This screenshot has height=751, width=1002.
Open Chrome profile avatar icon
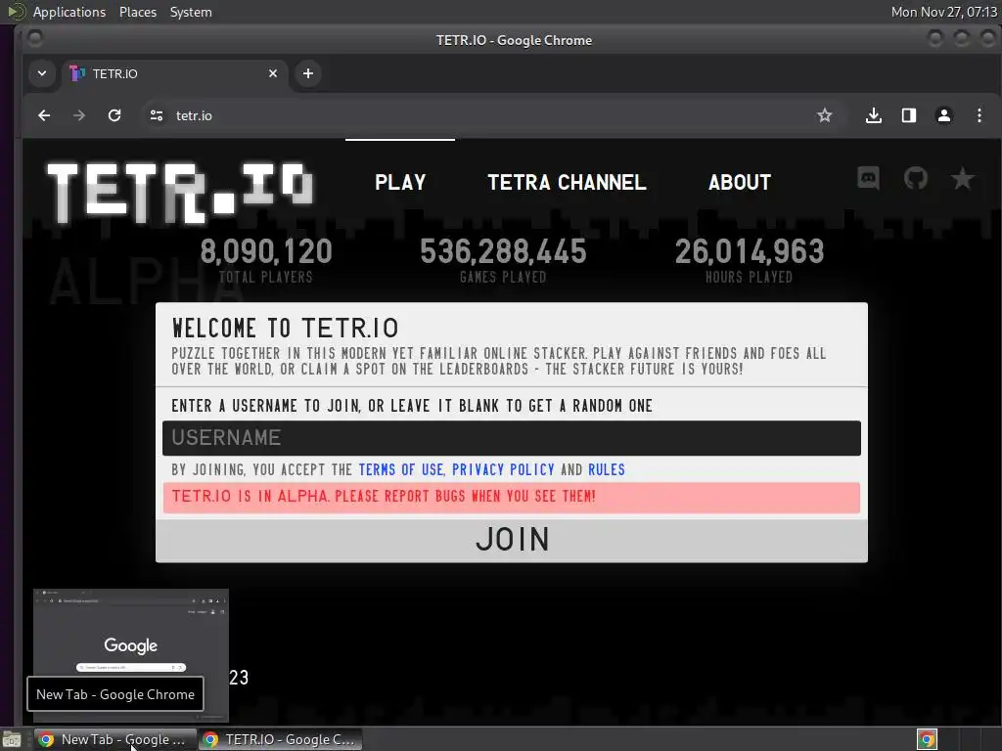point(944,115)
